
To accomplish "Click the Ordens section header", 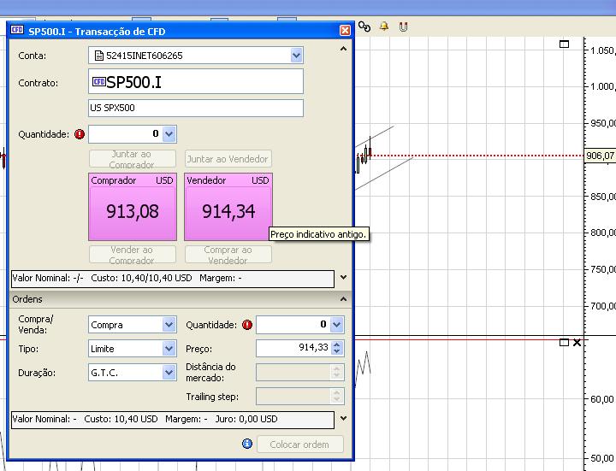I will point(180,299).
